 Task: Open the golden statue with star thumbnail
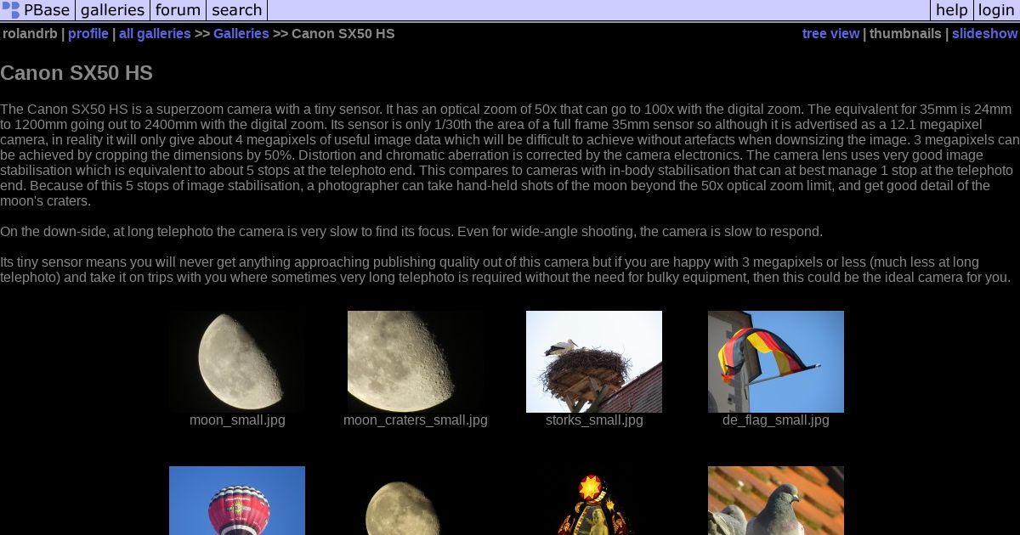click(594, 500)
